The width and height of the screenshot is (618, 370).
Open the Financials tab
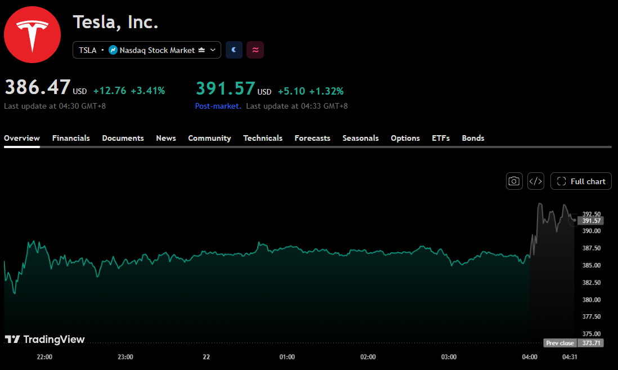(71, 138)
